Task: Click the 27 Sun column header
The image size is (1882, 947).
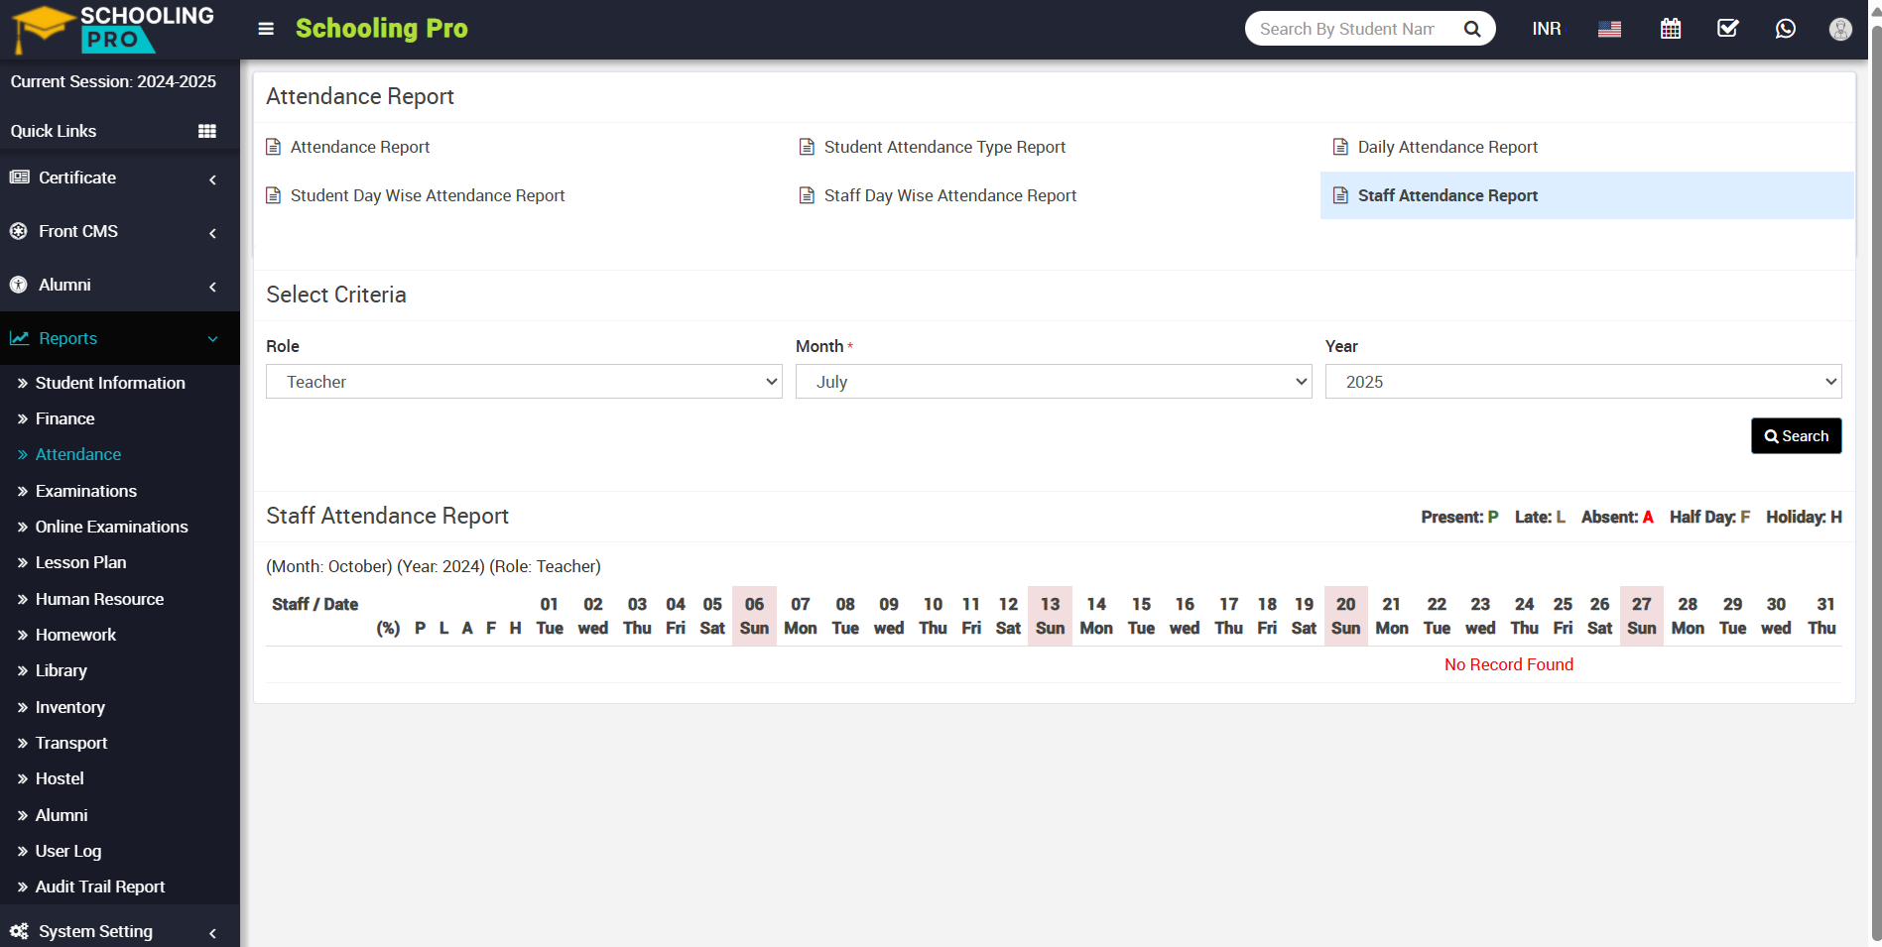Action: 1641,616
